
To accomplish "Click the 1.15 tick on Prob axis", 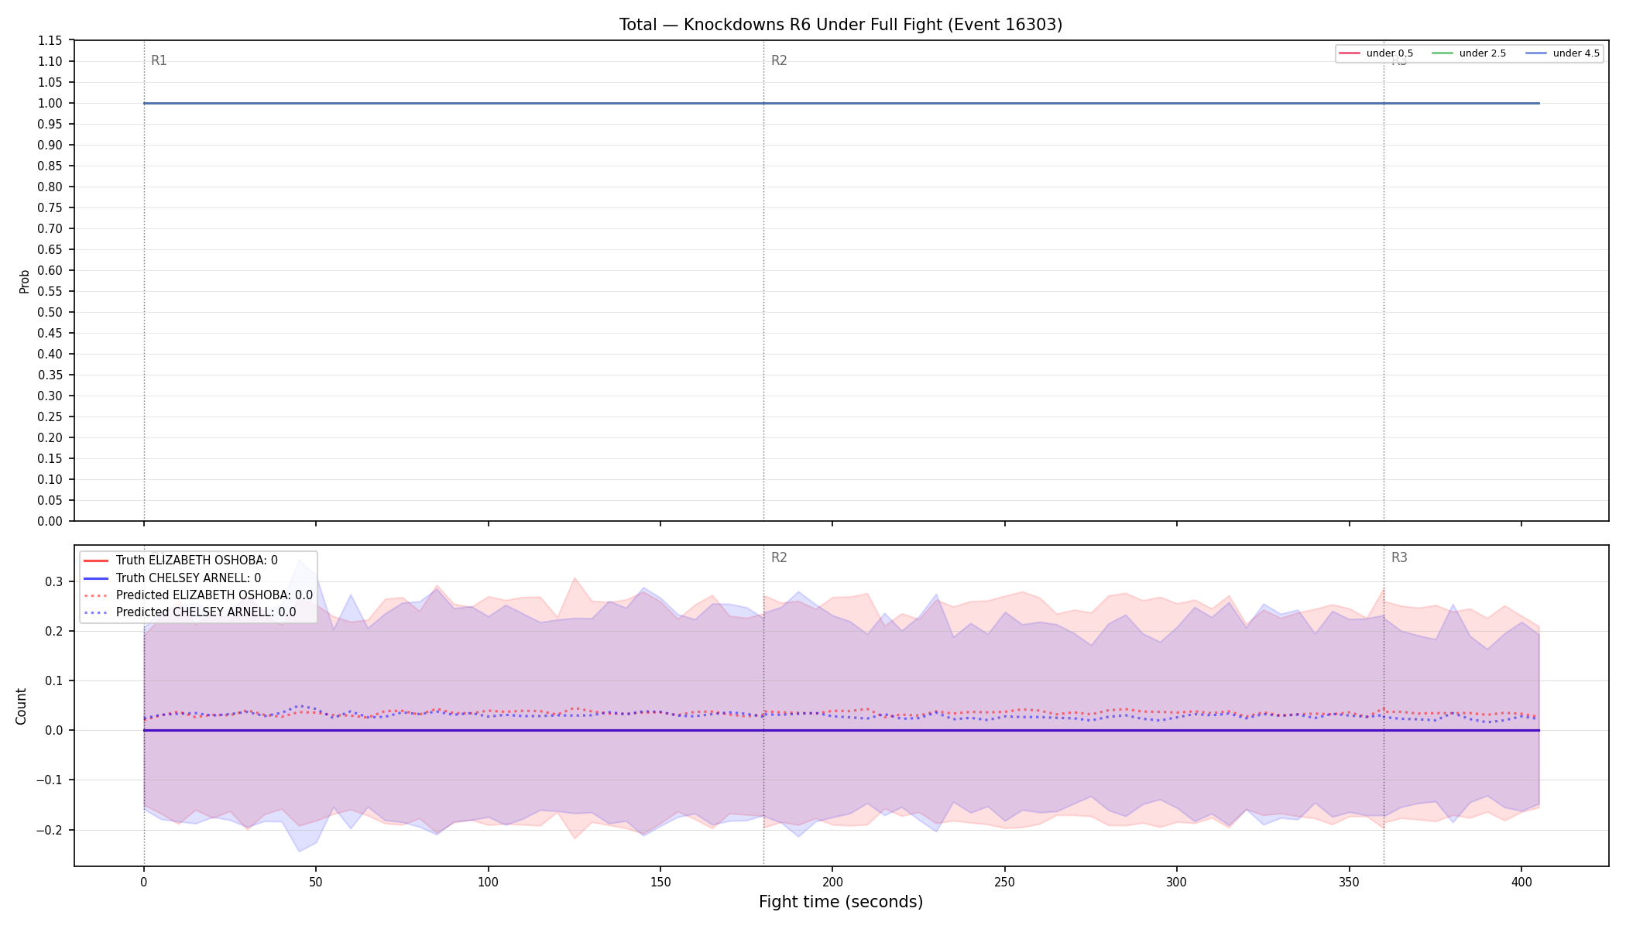I will pos(50,40).
